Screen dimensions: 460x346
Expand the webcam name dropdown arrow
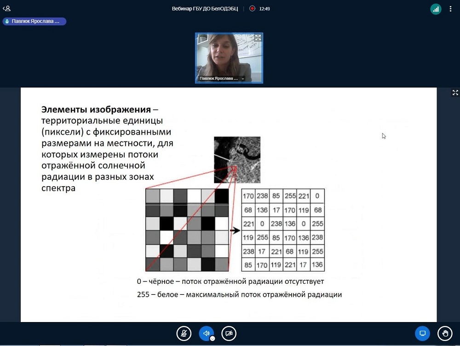click(243, 79)
